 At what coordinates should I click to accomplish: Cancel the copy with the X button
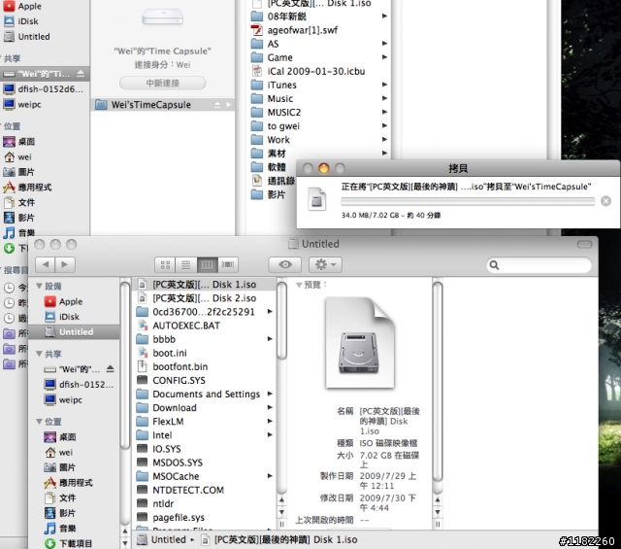coord(605,201)
